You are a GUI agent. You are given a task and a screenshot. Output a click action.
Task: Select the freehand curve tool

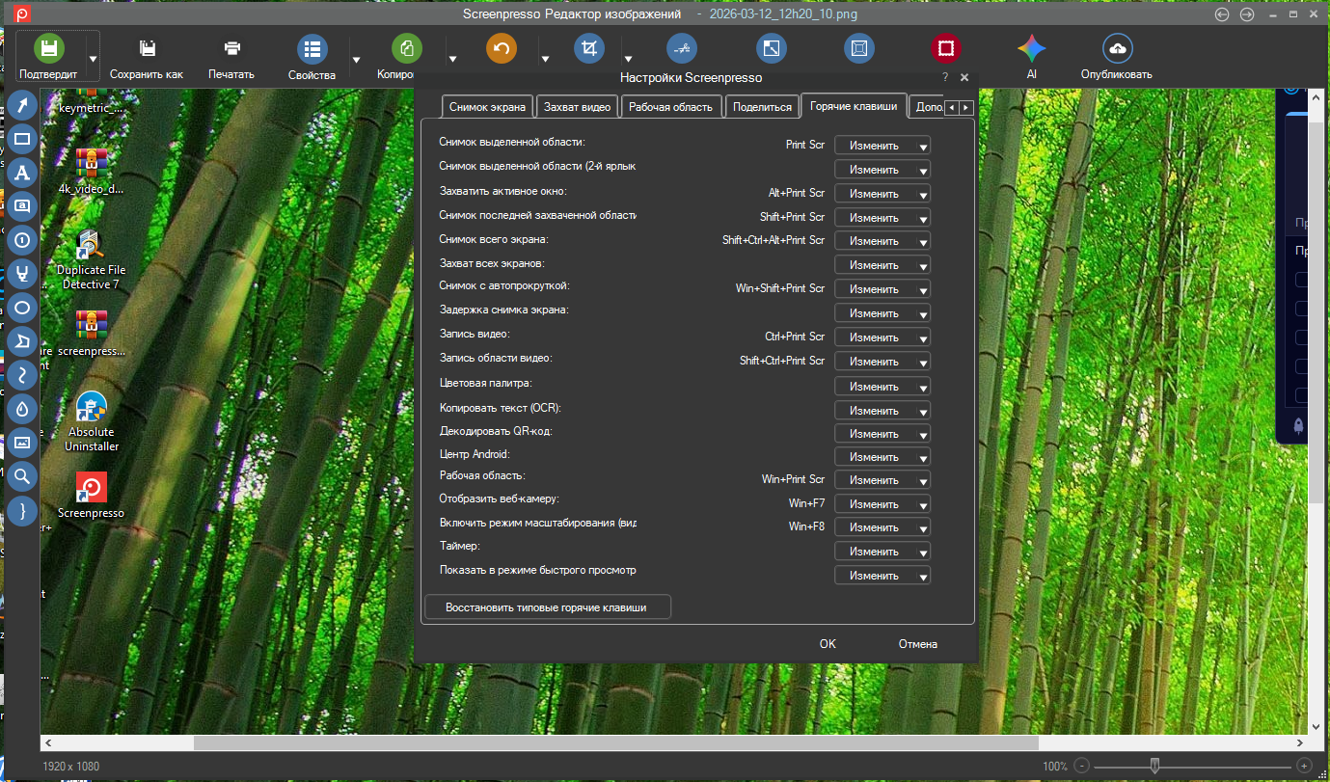click(22, 375)
